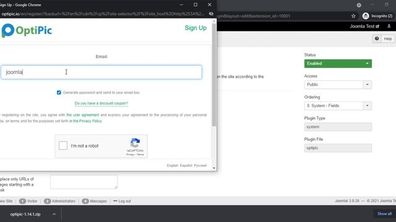The width and height of the screenshot is (396, 222).
Task: Click the main window address bar URL
Action: (x=254, y=16)
